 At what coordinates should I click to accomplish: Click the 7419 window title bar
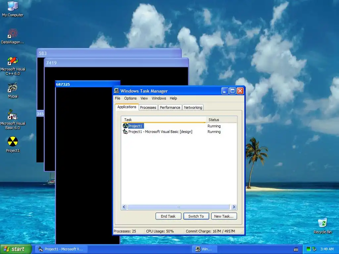point(117,63)
